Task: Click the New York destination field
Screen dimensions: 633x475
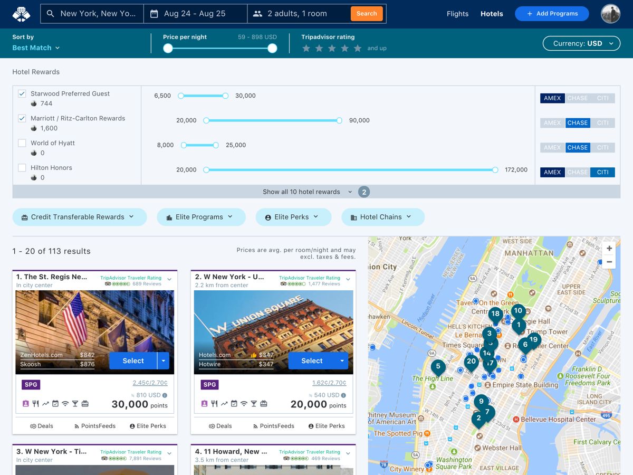Action: (x=92, y=14)
